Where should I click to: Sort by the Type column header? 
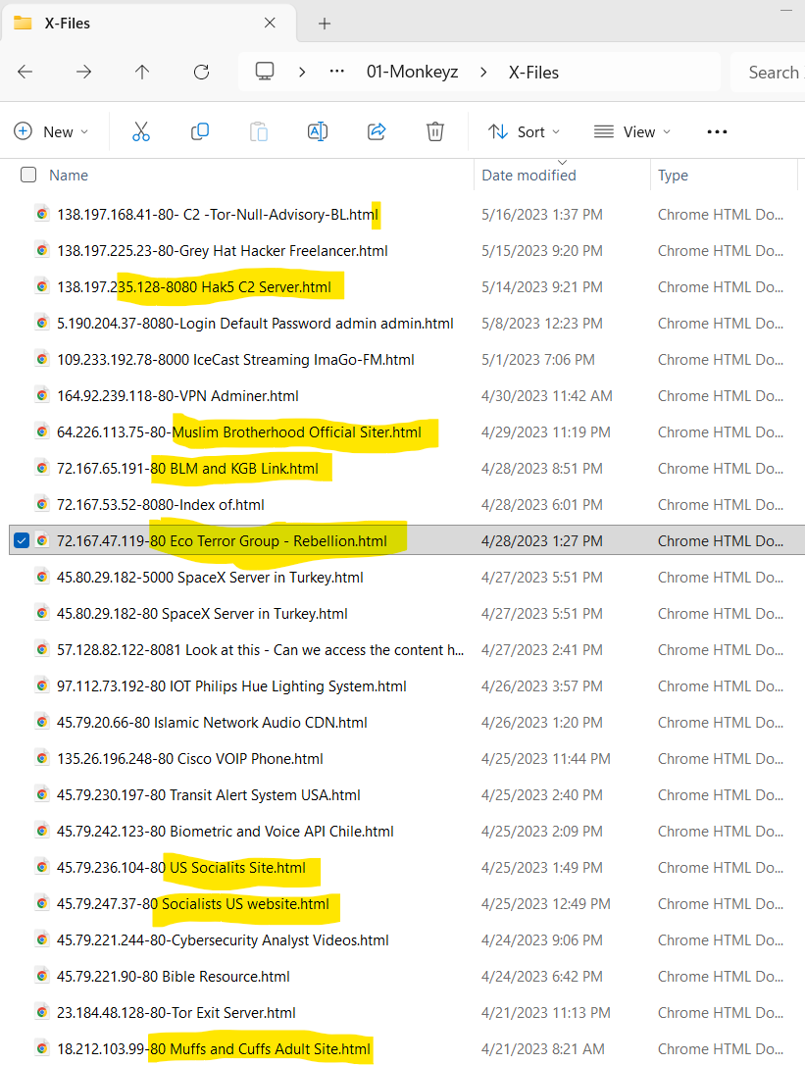pyautogui.click(x=674, y=176)
